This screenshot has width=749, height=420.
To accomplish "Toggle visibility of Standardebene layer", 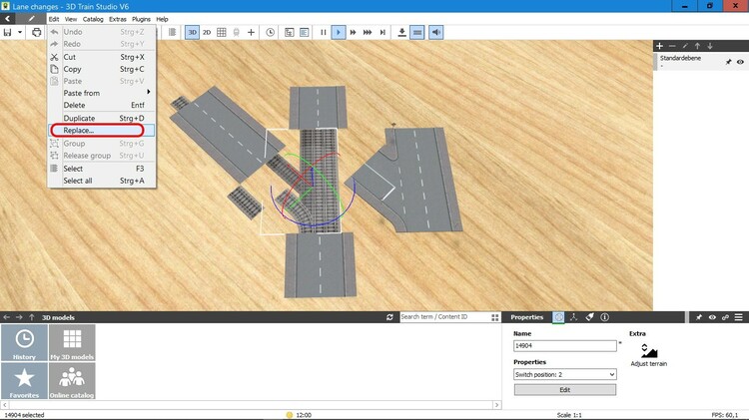I will (x=740, y=62).
